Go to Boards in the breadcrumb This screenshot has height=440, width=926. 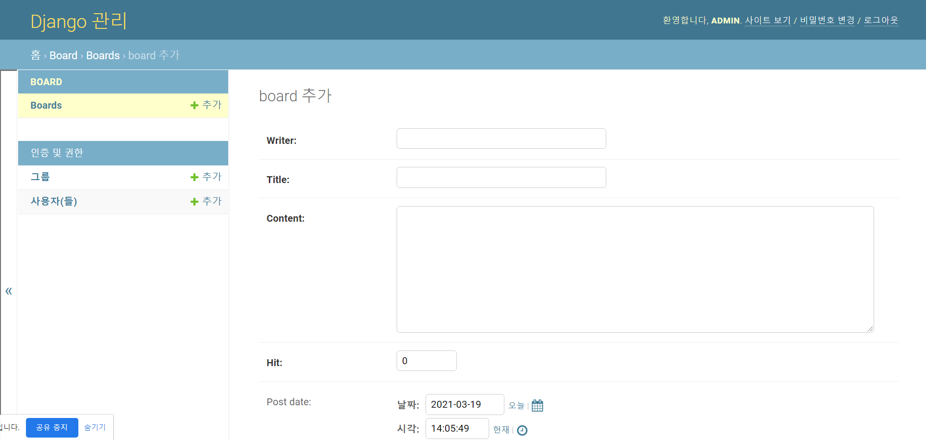tap(103, 55)
